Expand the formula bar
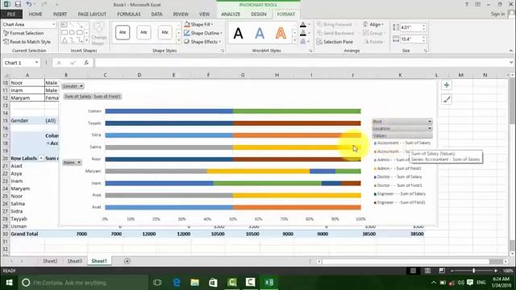 coord(511,62)
